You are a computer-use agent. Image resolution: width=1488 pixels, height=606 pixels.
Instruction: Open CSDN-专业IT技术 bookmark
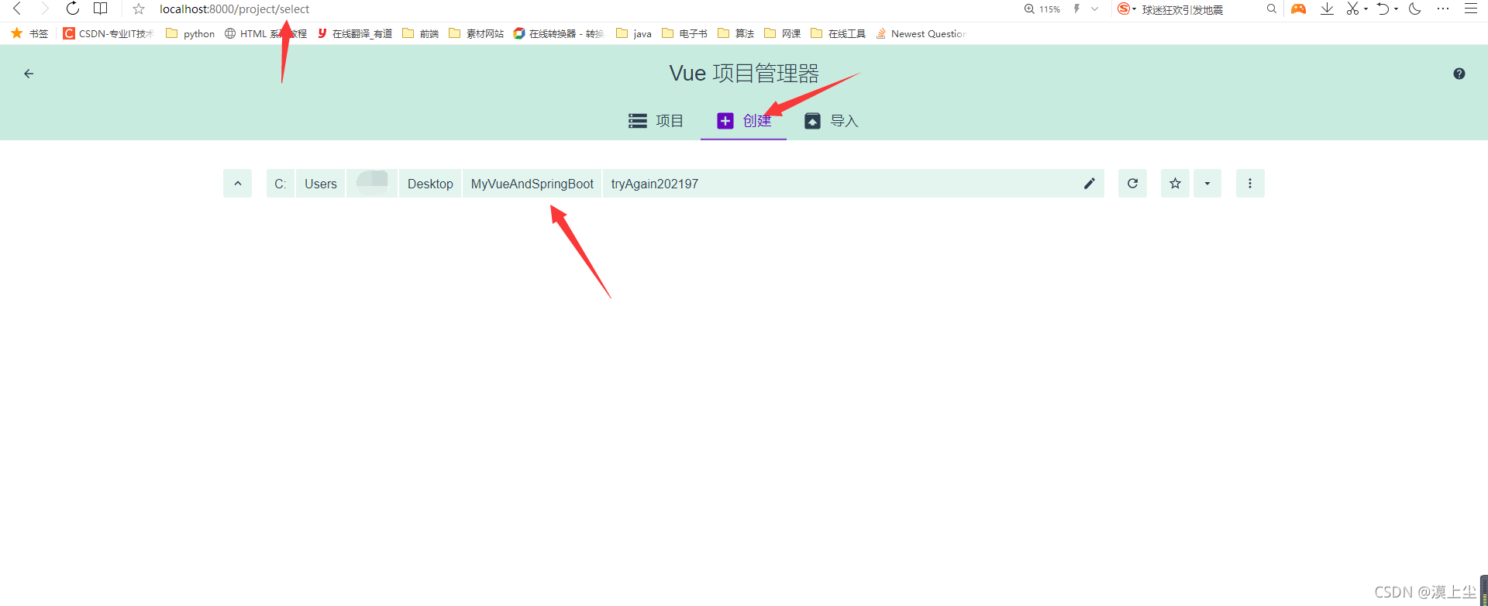point(108,33)
